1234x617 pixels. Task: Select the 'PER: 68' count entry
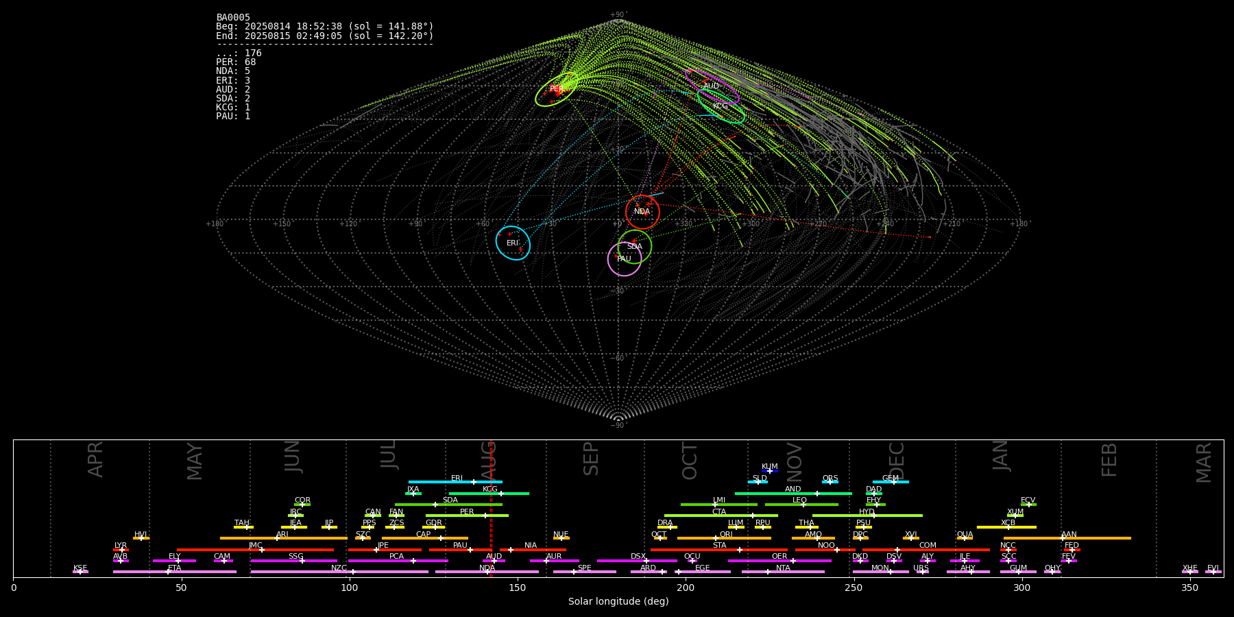(236, 62)
